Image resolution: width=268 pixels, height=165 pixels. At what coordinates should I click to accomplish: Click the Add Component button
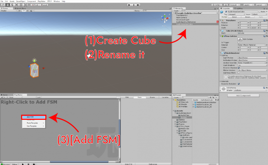click(x=243, y=95)
